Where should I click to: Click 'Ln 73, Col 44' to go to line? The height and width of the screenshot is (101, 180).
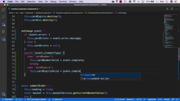[x=119, y=99]
